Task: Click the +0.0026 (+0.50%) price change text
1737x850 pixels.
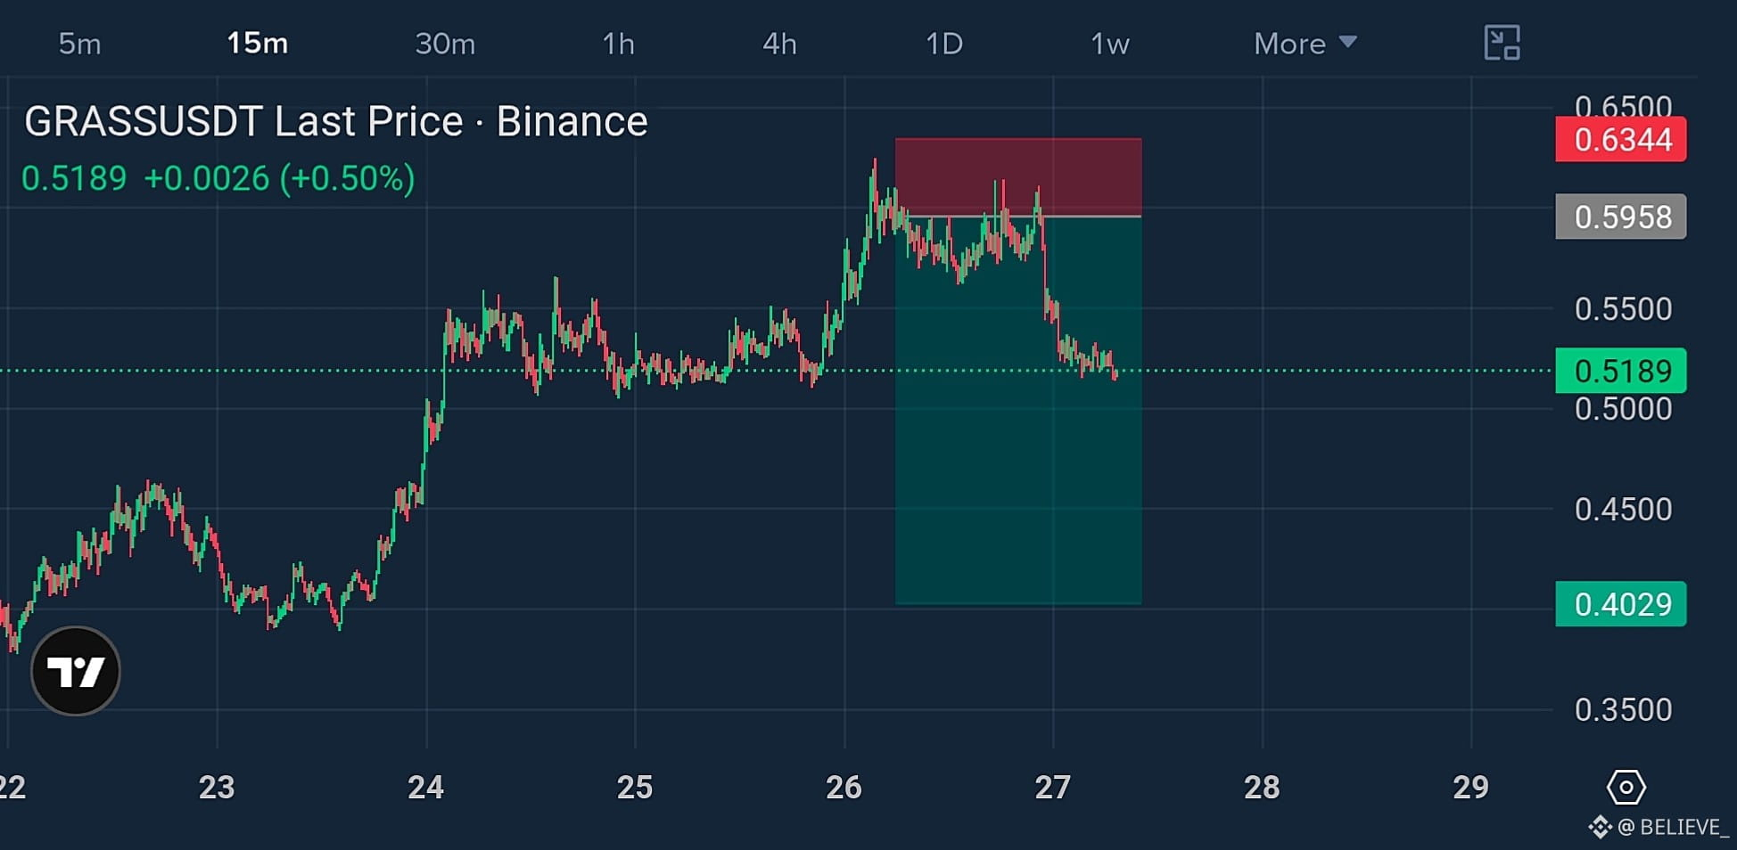Action: (279, 178)
